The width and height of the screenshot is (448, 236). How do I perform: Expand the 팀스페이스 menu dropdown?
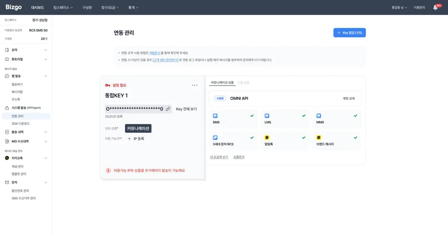point(62,7)
